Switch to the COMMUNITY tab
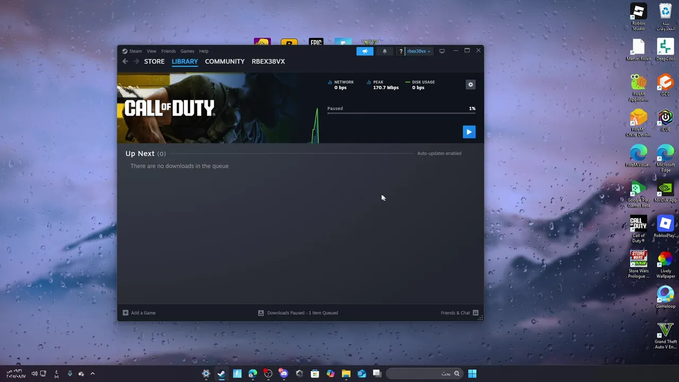 225,62
